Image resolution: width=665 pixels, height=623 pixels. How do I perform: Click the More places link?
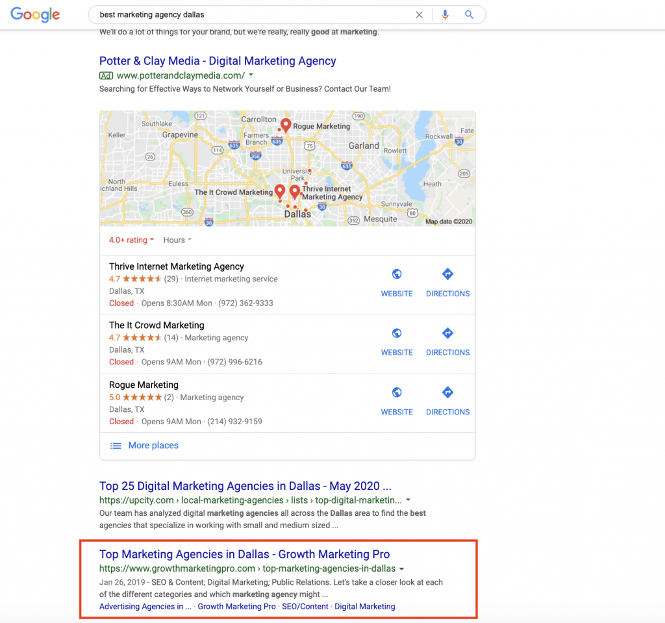coord(153,446)
